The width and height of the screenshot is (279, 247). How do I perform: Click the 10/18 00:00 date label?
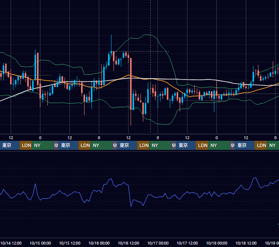click(217, 243)
